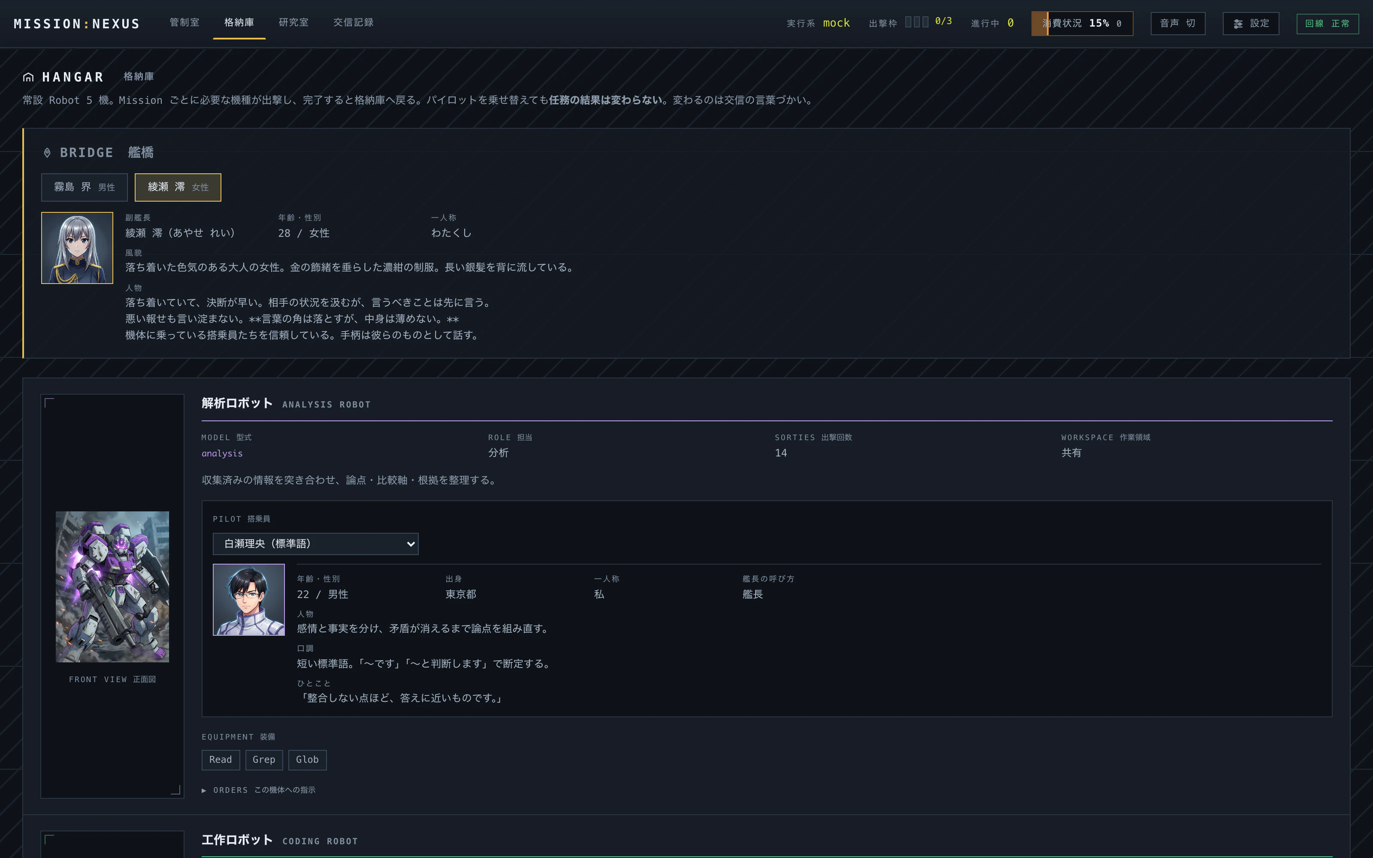
Task: Switch to 管制室 tab
Action: (x=184, y=22)
